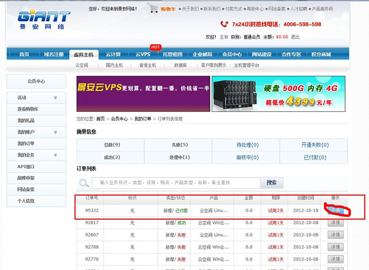Click 会员中心 in the breadcrumb

[119, 119]
